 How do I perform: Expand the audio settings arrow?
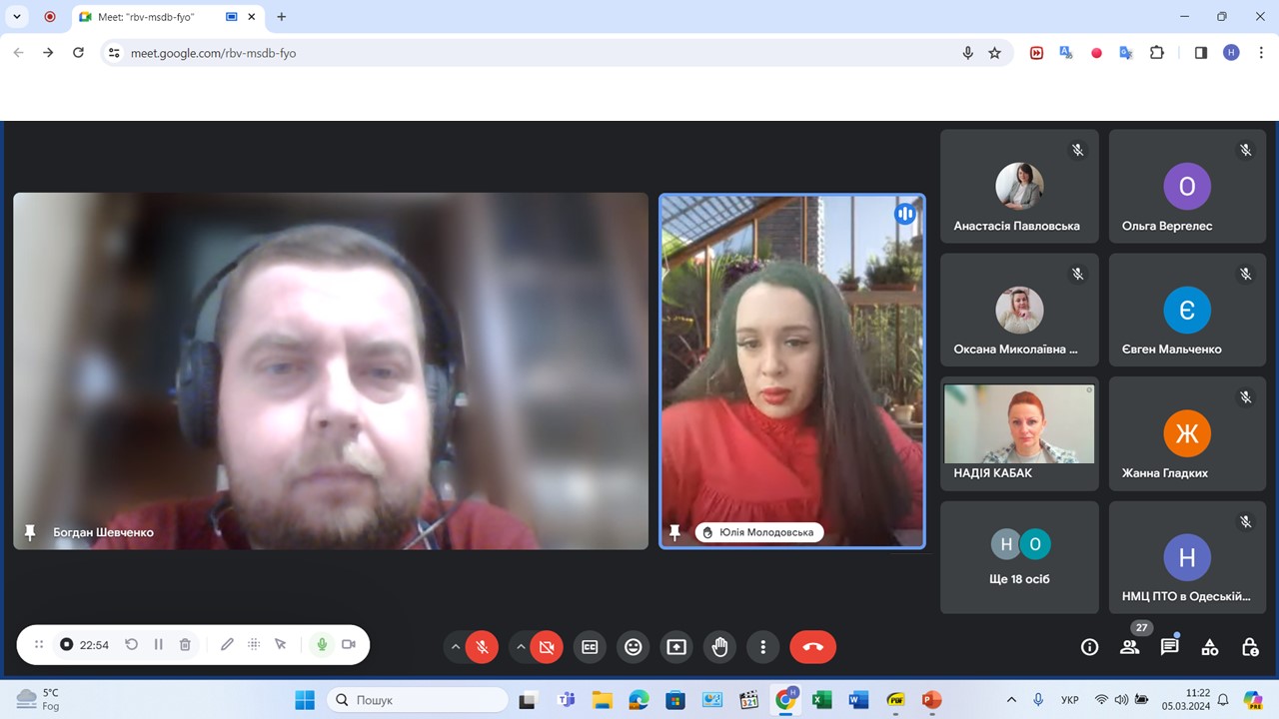click(x=456, y=647)
